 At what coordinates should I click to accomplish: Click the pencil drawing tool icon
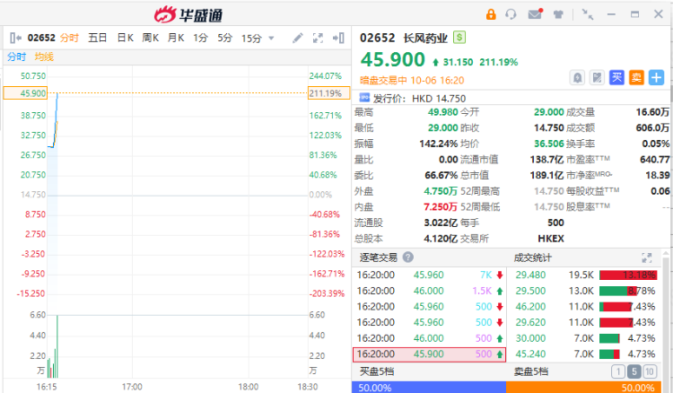pyautogui.click(x=298, y=38)
